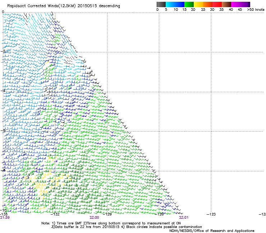This screenshot has height=233, width=266.
Task: Click the legend label "35"
Action: pos(221,10)
